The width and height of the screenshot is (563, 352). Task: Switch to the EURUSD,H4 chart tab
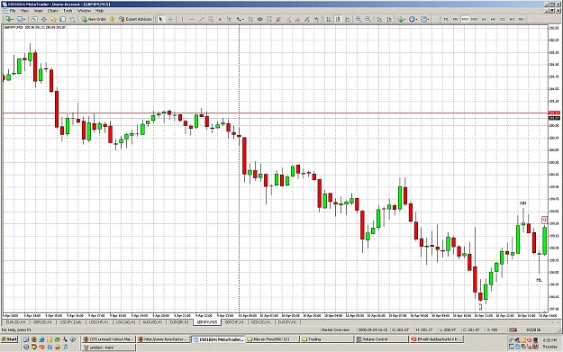pos(15,322)
